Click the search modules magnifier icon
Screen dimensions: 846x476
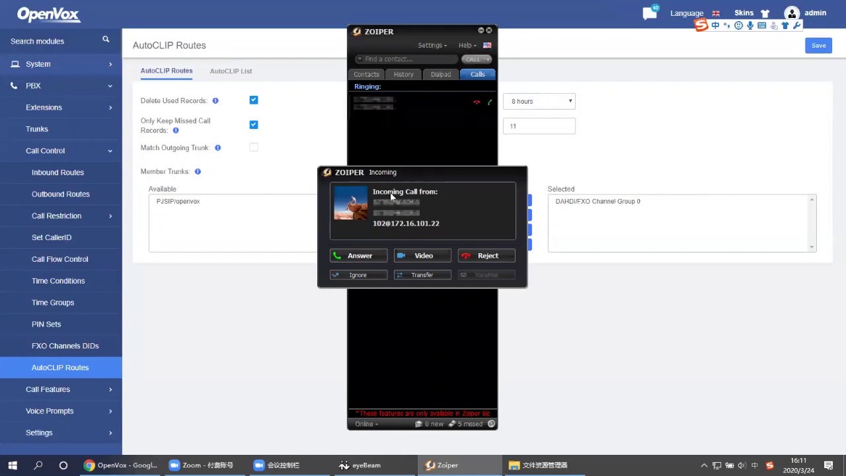[106, 40]
